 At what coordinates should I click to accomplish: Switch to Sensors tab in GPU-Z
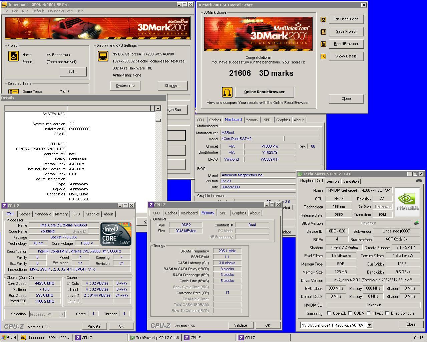[x=333, y=181]
